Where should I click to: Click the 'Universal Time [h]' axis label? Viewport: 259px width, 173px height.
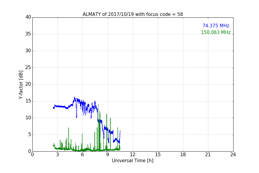pos(132,161)
